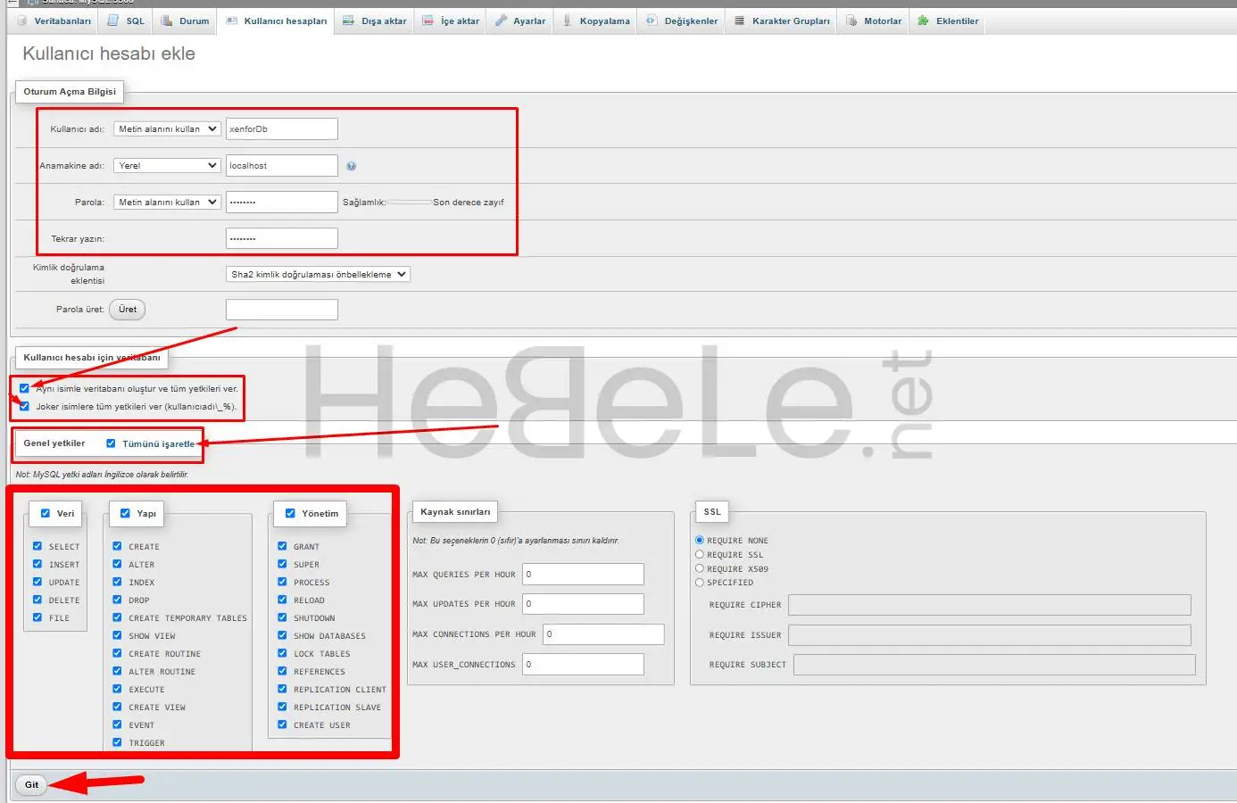1237x803 pixels.
Task: Focus the MAX USER_CONNECTIONS field
Action: [x=583, y=665]
